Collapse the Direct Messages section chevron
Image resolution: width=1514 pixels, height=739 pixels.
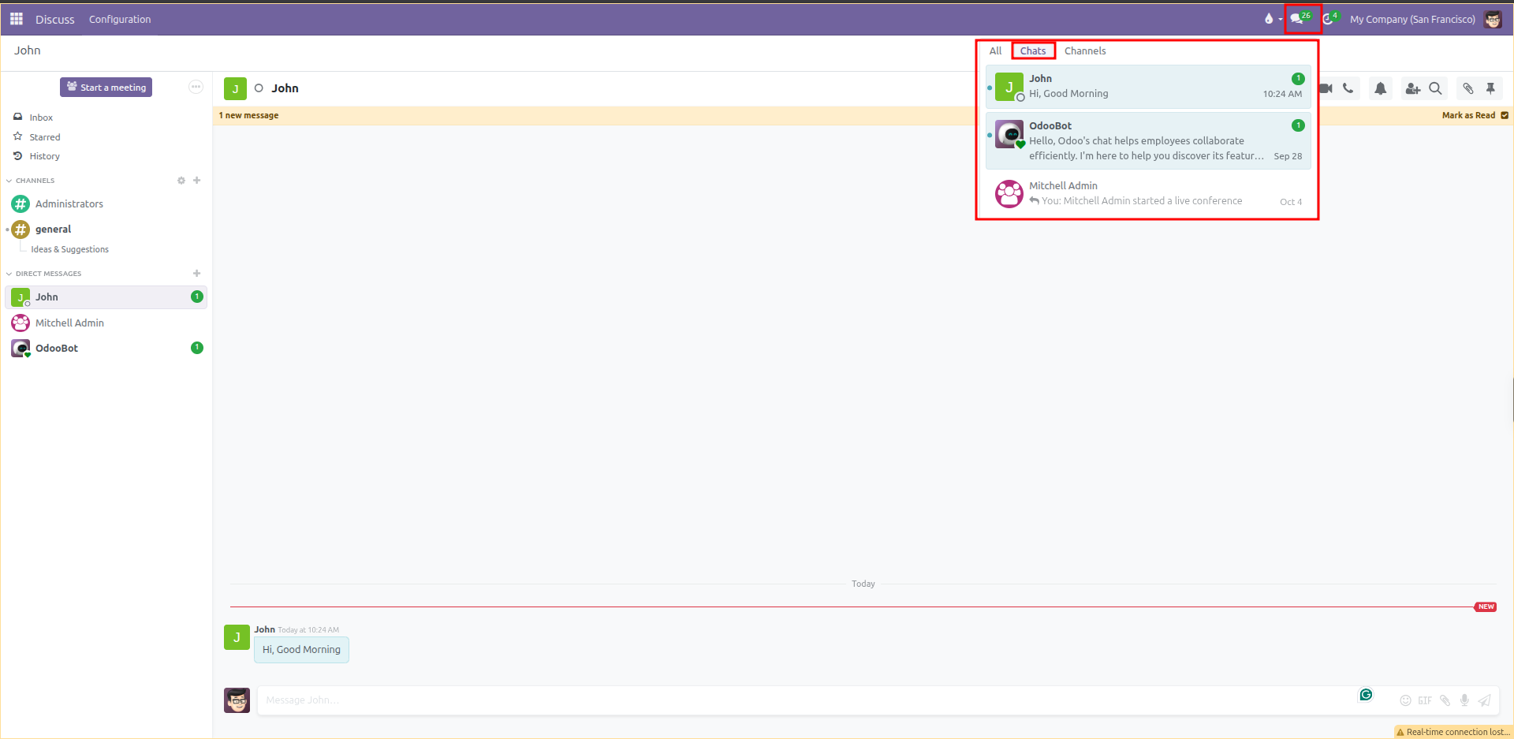9,274
